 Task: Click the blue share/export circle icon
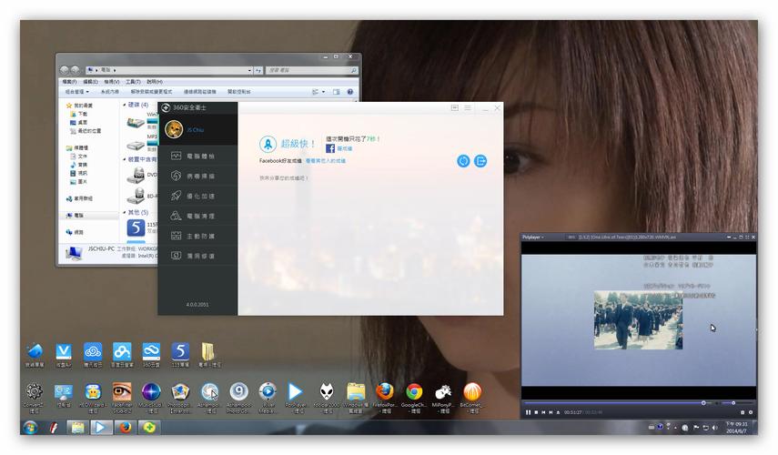(x=480, y=160)
